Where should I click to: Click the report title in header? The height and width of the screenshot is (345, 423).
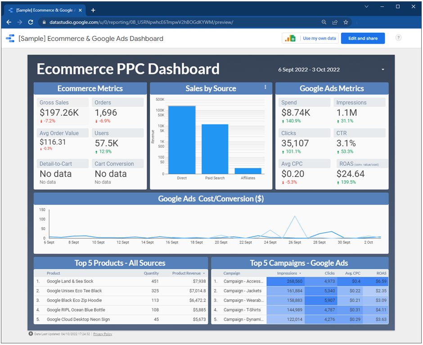(x=91, y=39)
